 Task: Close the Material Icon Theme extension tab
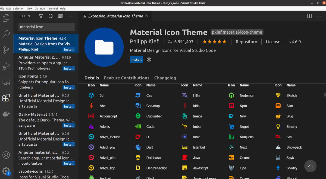(147, 16)
